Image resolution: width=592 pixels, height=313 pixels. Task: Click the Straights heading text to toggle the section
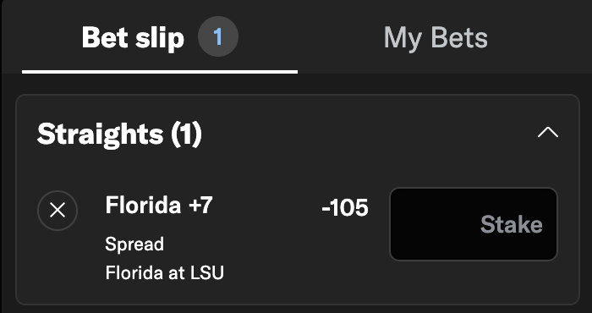click(119, 134)
